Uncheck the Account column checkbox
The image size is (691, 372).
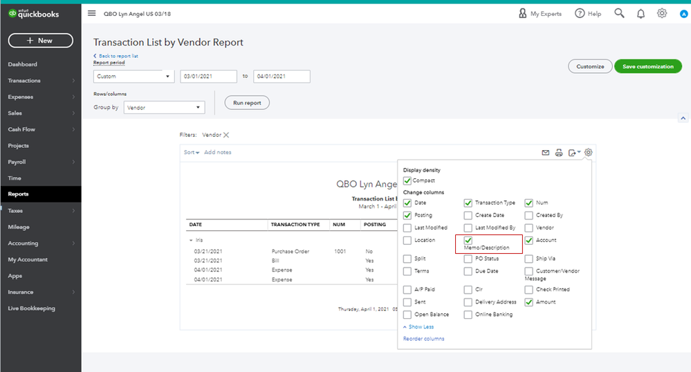(529, 240)
